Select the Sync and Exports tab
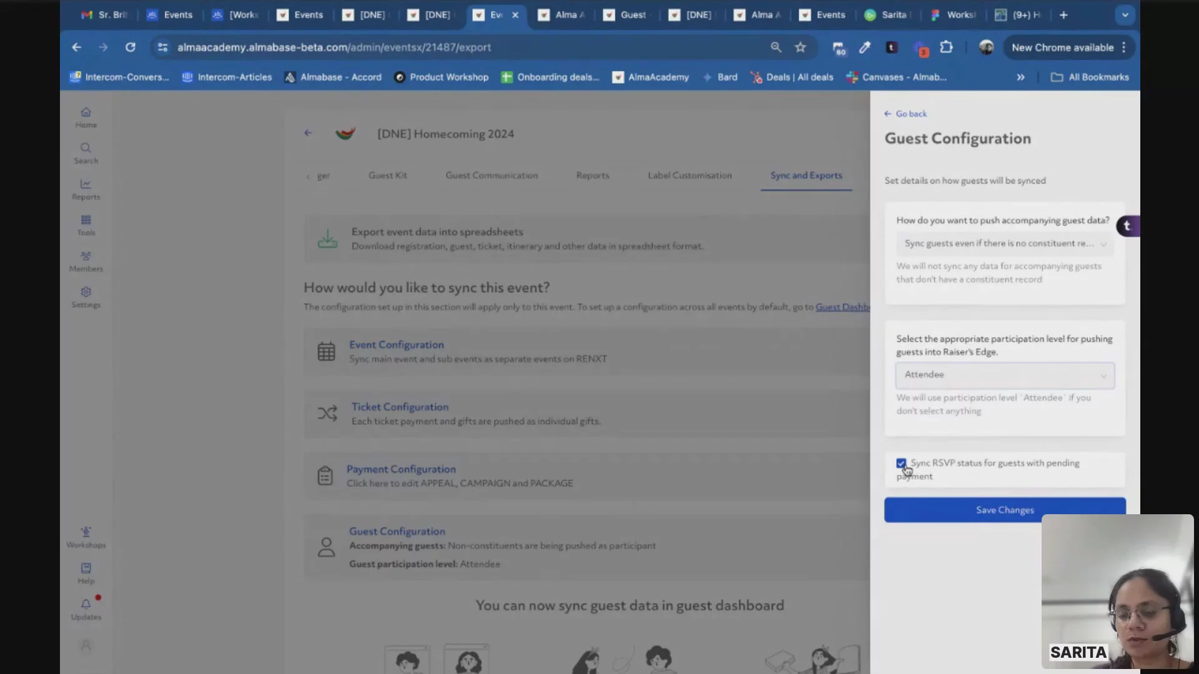1199x674 pixels. pyautogui.click(x=806, y=175)
